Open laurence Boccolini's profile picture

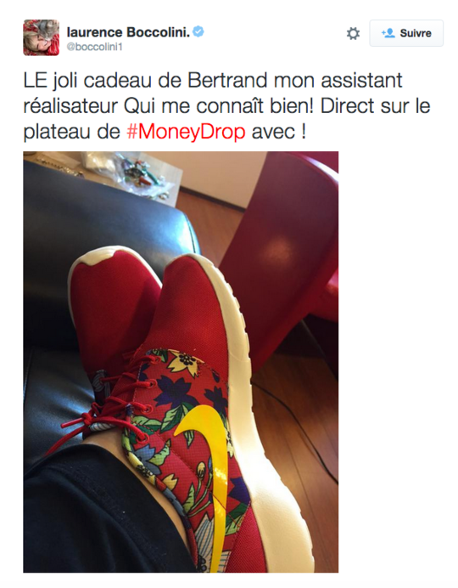(42, 37)
